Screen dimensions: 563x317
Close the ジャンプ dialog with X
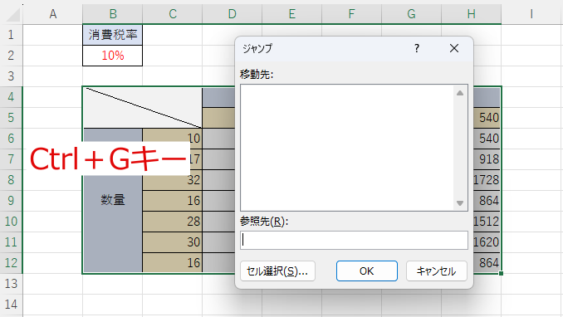pos(454,48)
